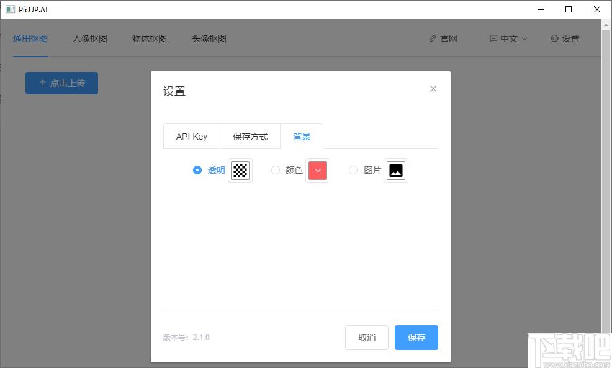The height and width of the screenshot is (368, 612).
Task: Open the red color picker dropdown
Action: coord(318,171)
